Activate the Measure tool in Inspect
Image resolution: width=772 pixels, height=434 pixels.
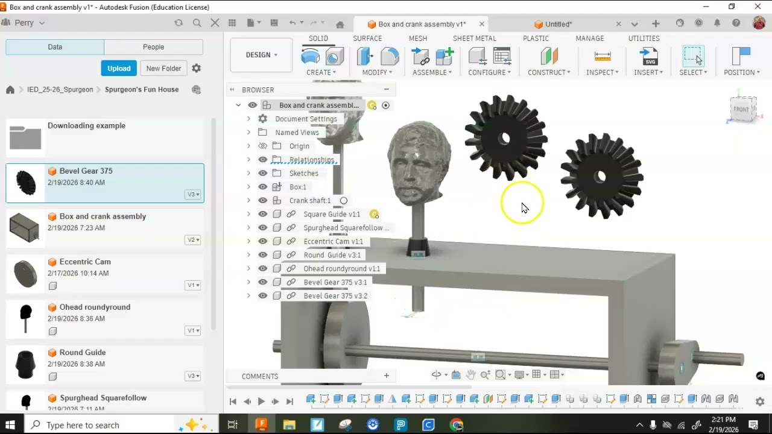click(603, 56)
